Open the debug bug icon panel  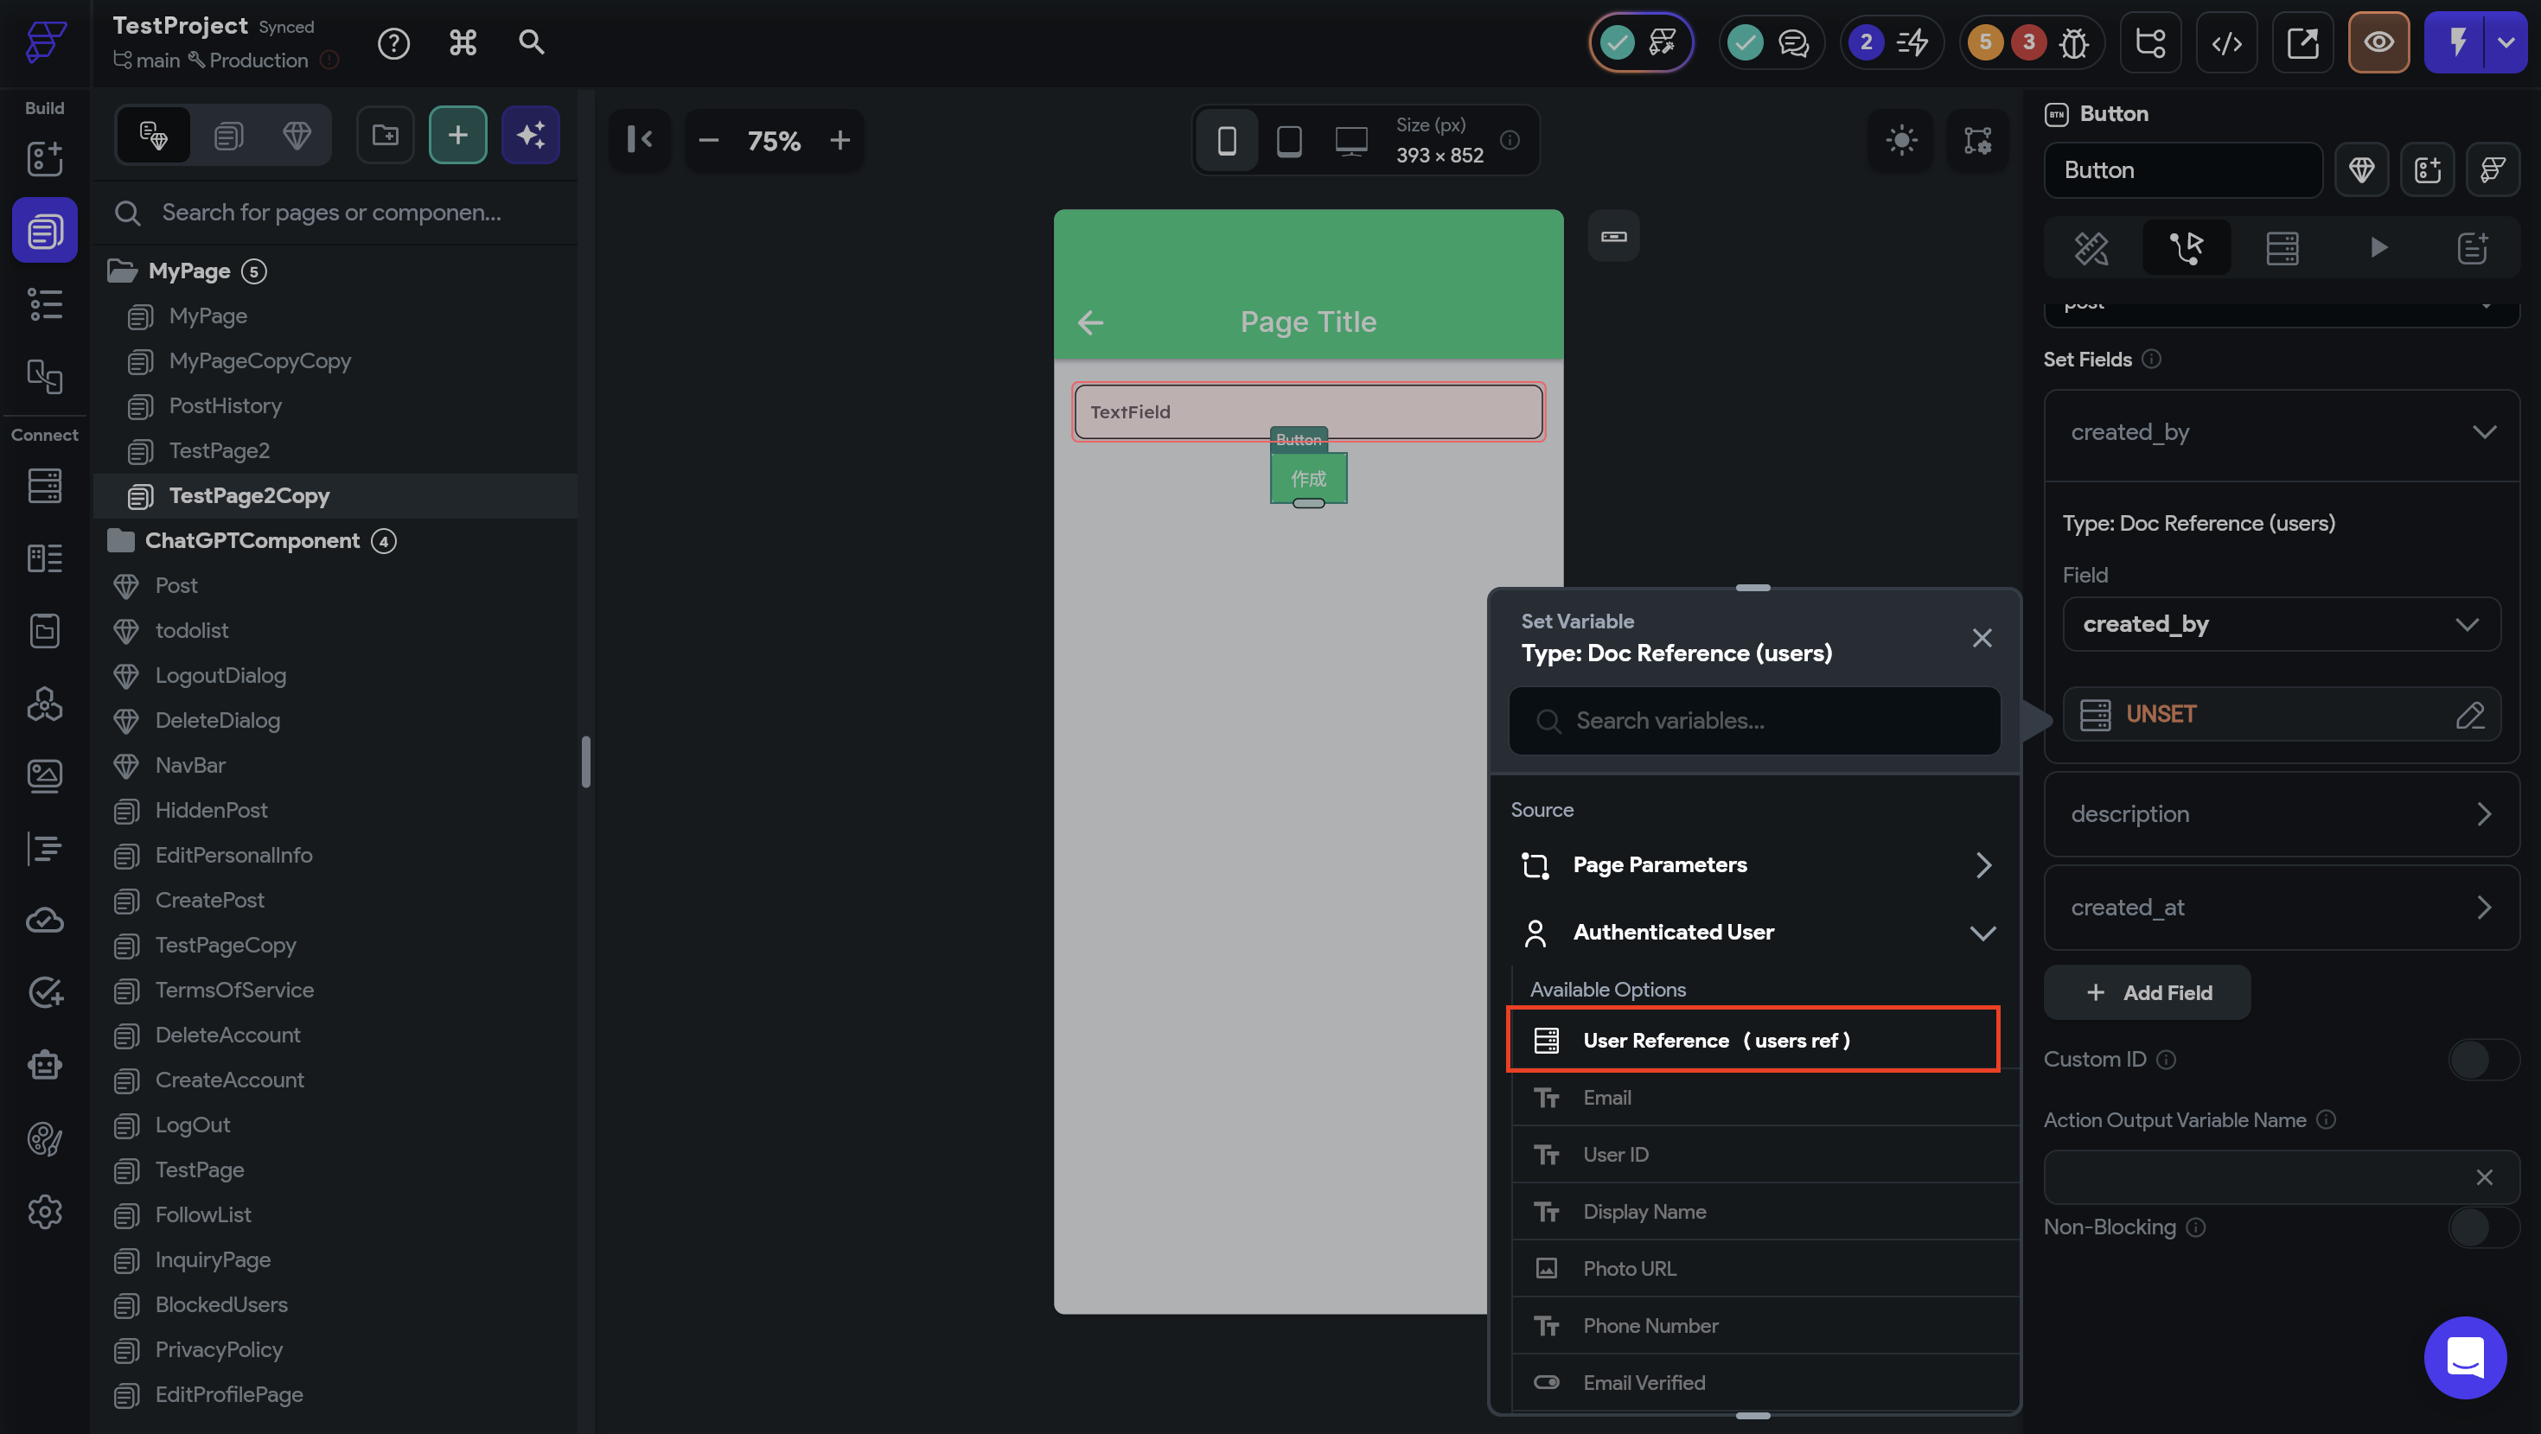click(2074, 42)
